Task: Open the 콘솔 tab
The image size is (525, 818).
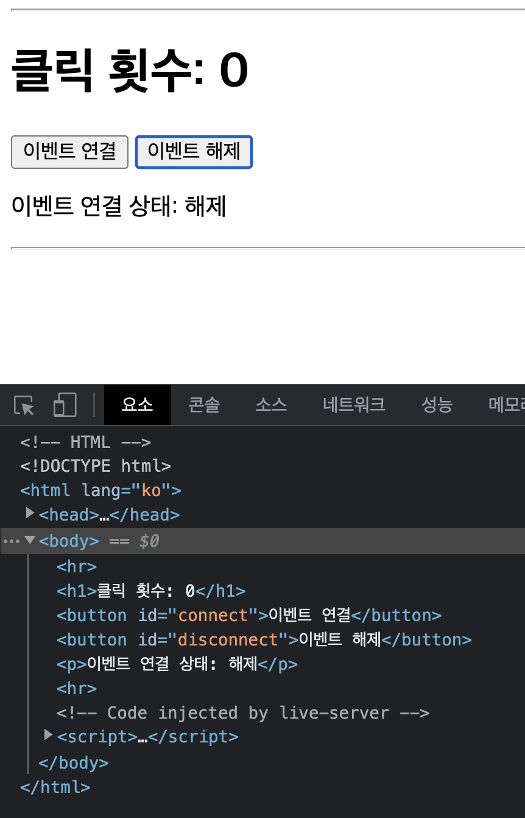Action: click(204, 405)
